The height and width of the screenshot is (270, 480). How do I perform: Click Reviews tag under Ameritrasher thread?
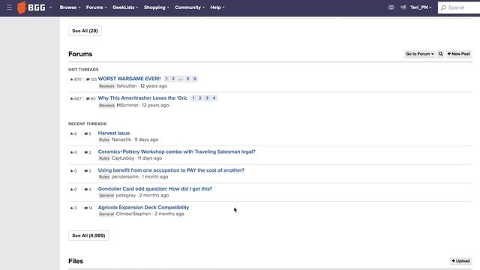[106, 106]
